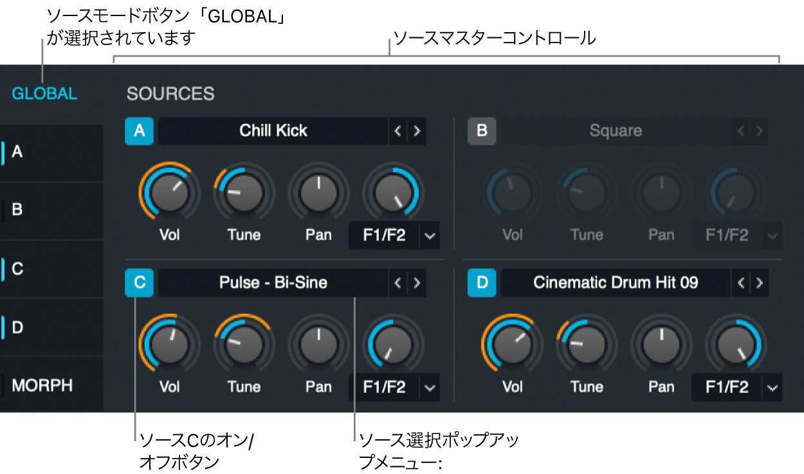Click source D Vol knob
Image resolution: width=804 pixels, height=474 pixels.
[513, 343]
